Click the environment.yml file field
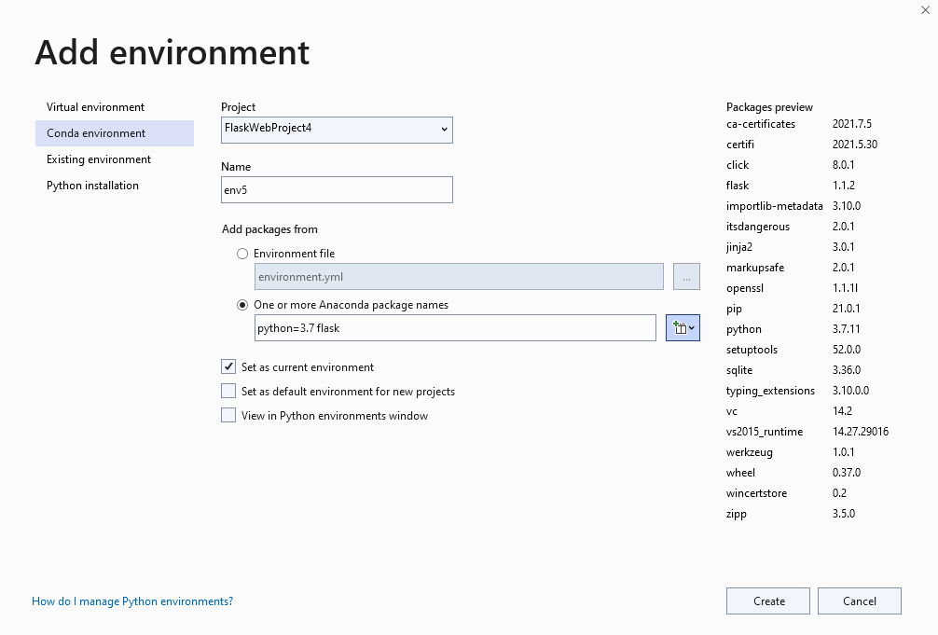Screen dimensions: 938x635 457,276
